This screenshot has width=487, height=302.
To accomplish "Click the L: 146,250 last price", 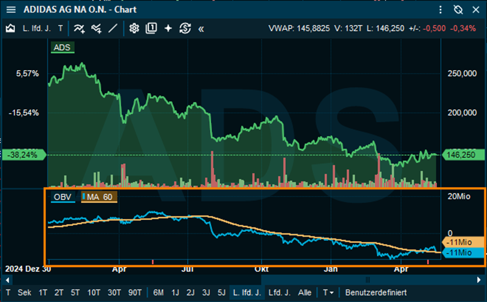I will [x=386, y=28].
